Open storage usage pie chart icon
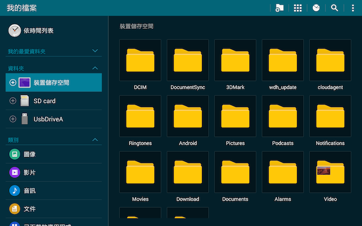This screenshot has width=362, height=226. (x=316, y=8)
